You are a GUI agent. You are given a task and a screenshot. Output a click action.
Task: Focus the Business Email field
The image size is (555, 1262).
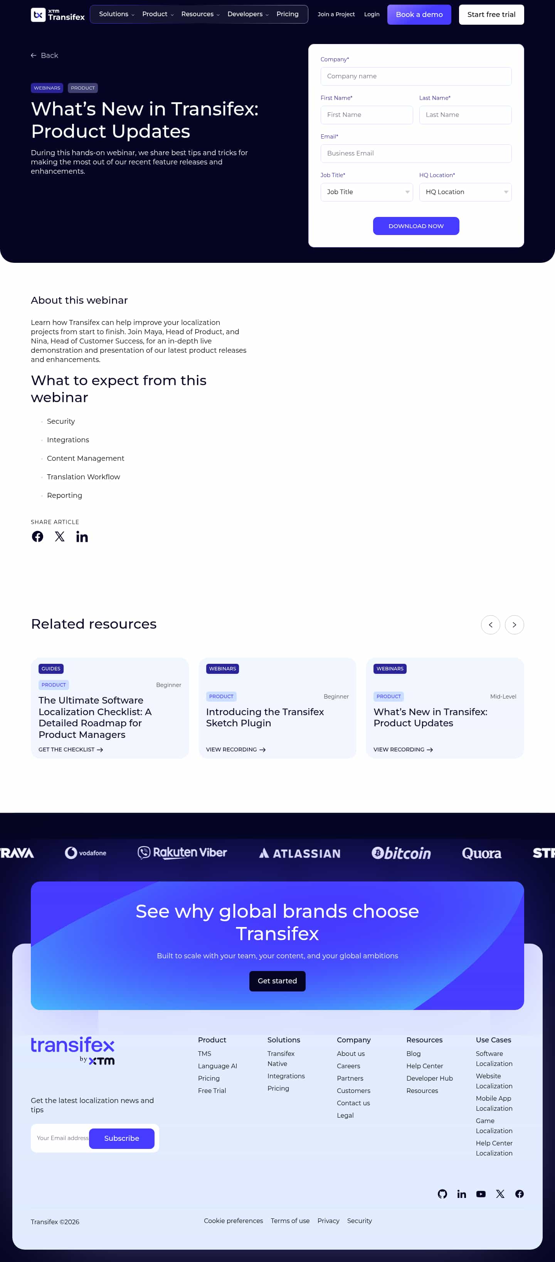pyautogui.click(x=416, y=153)
